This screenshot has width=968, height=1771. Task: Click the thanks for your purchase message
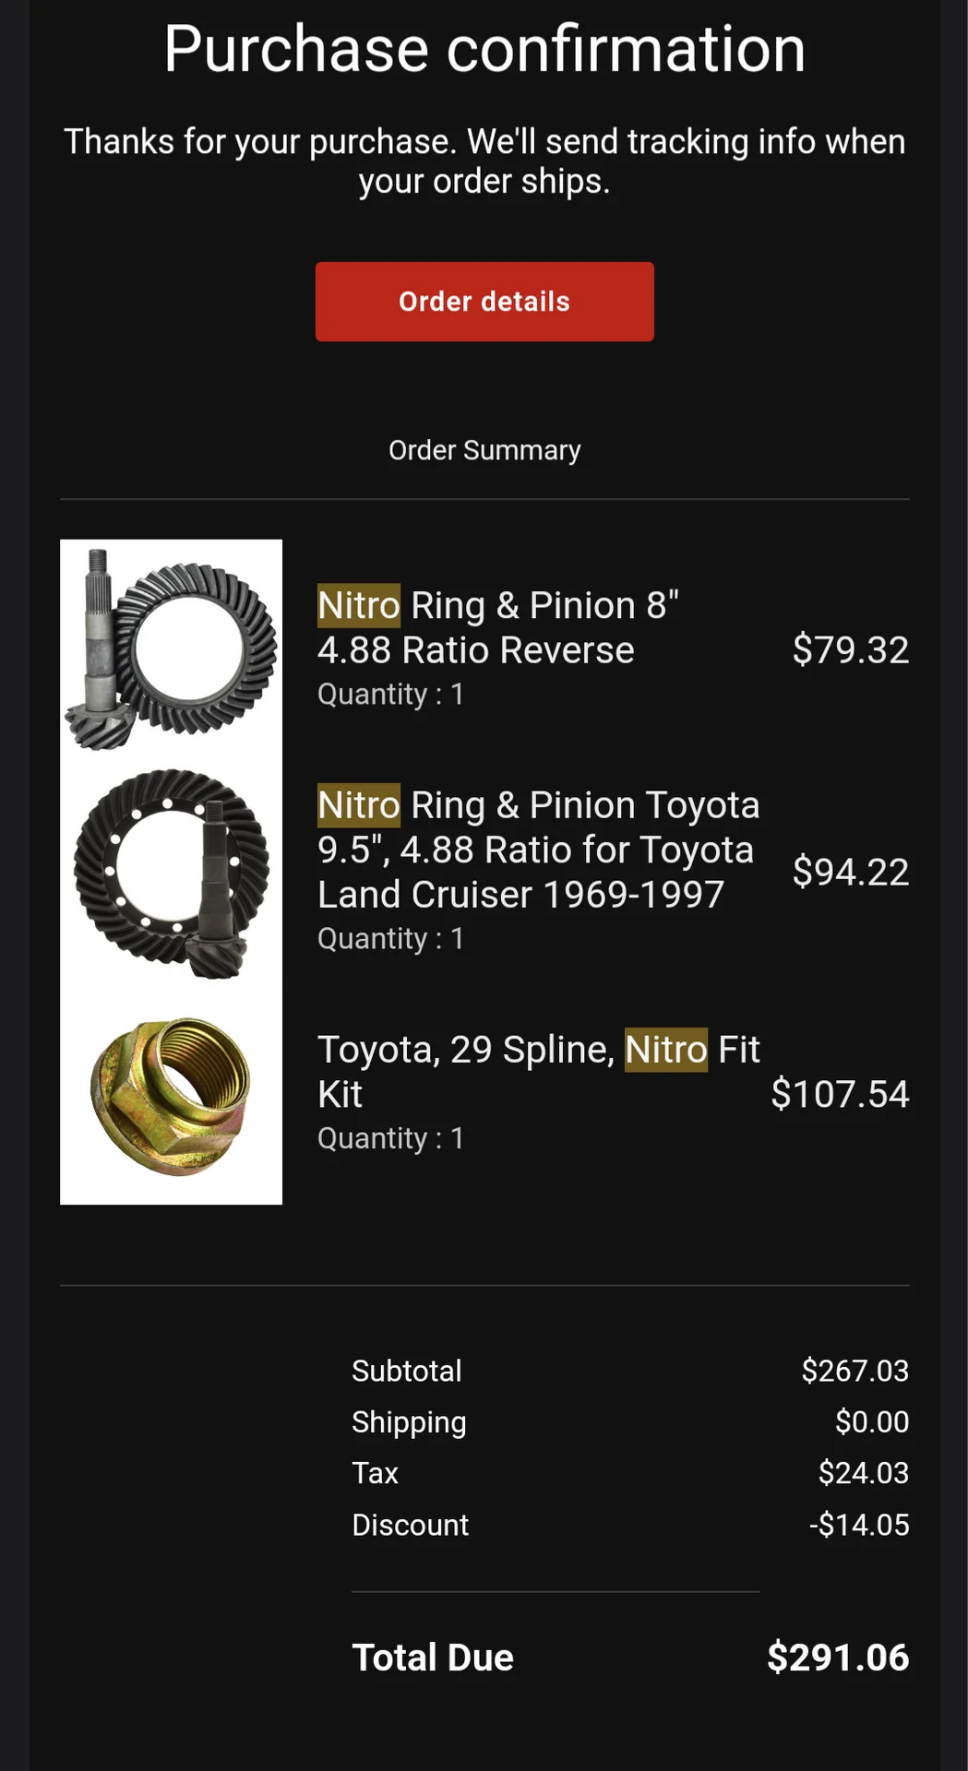pyautogui.click(x=484, y=161)
